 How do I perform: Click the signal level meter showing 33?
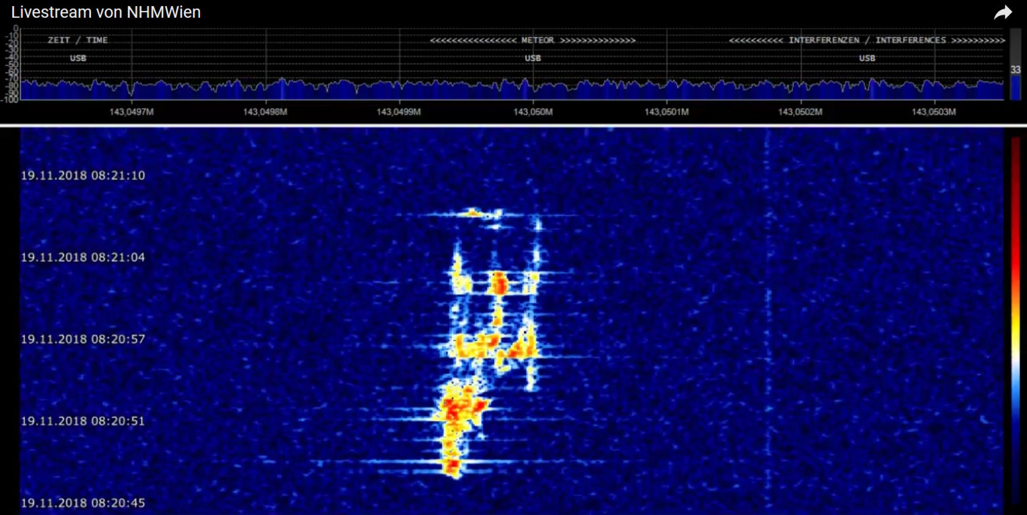(1015, 70)
